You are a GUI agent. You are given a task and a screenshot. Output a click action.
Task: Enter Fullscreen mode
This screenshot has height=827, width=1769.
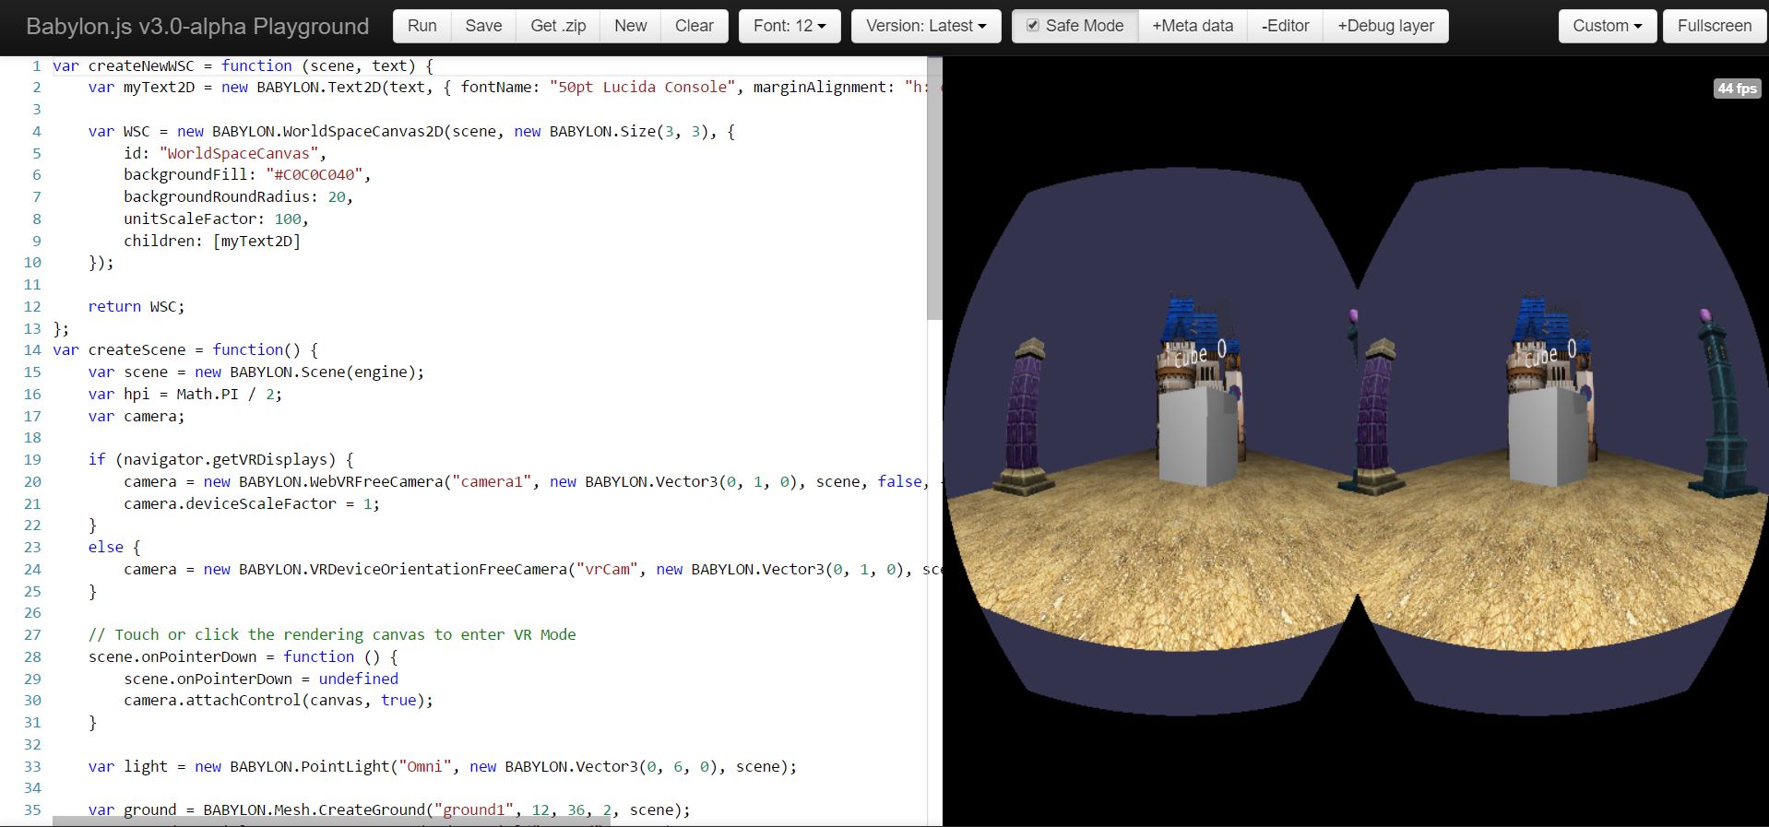tap(1715, 26)
